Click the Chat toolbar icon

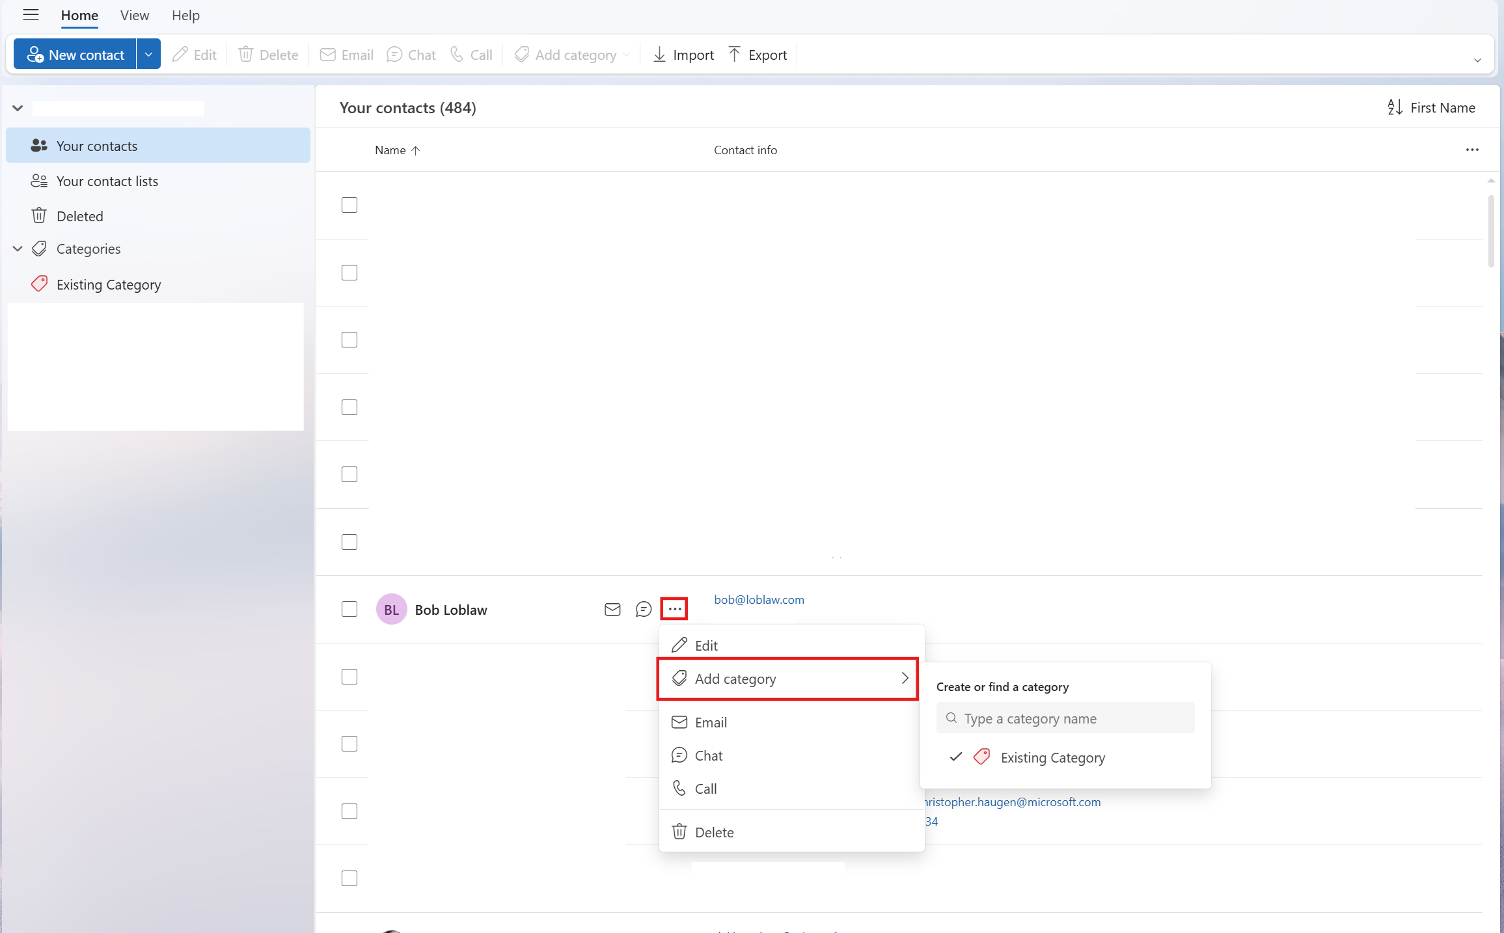pos(394,55)
